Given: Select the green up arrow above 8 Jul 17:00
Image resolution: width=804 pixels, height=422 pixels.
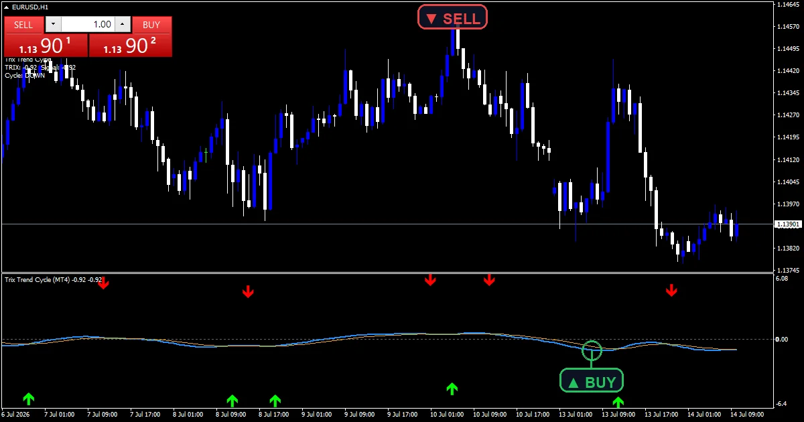Looking at the screenshot, I should (275, 401).
